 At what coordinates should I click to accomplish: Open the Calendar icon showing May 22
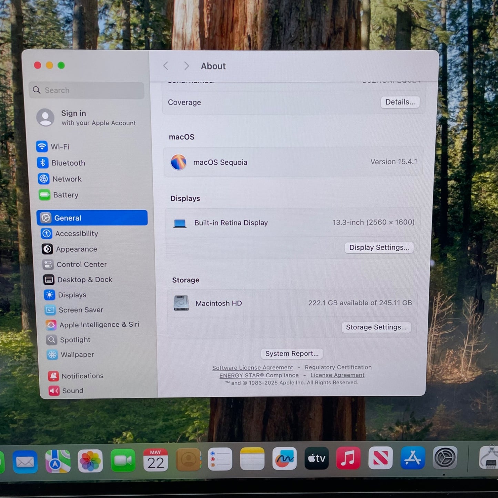(155, 460)
